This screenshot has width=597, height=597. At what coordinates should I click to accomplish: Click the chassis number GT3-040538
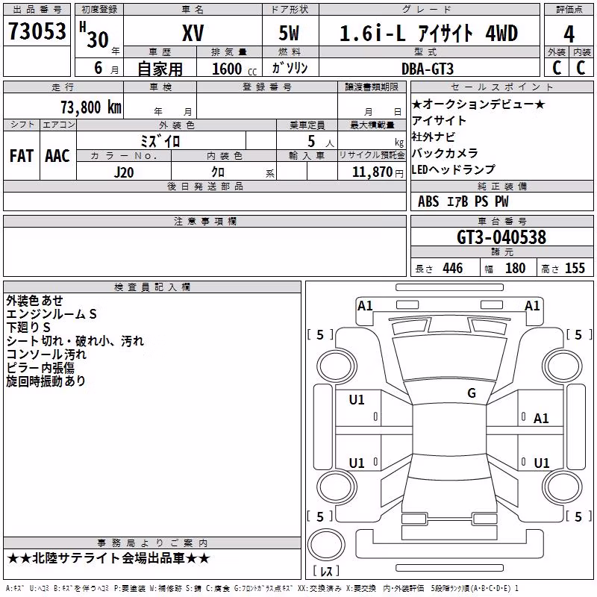click(x=501, y=237)
